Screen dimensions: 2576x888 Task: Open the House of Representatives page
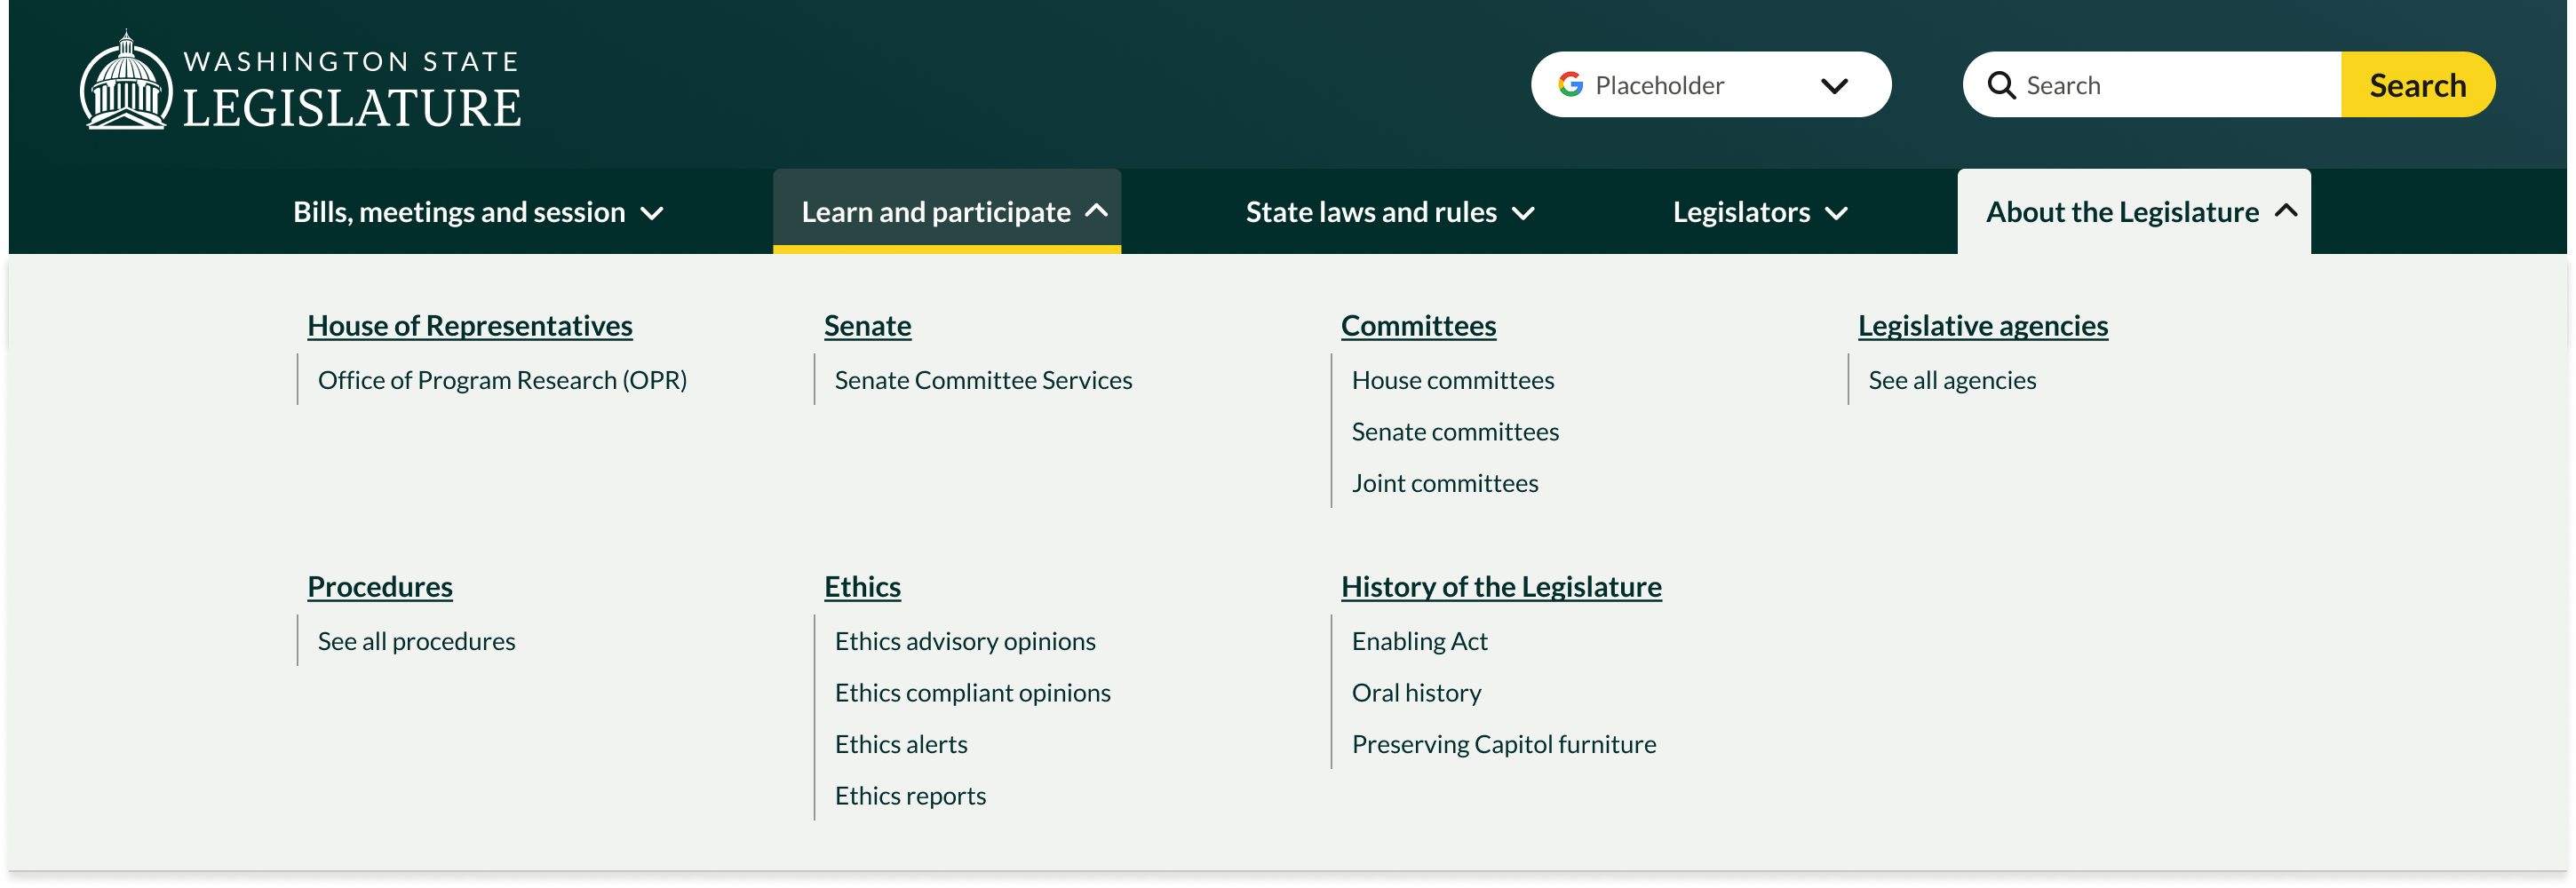click(469, 325)
